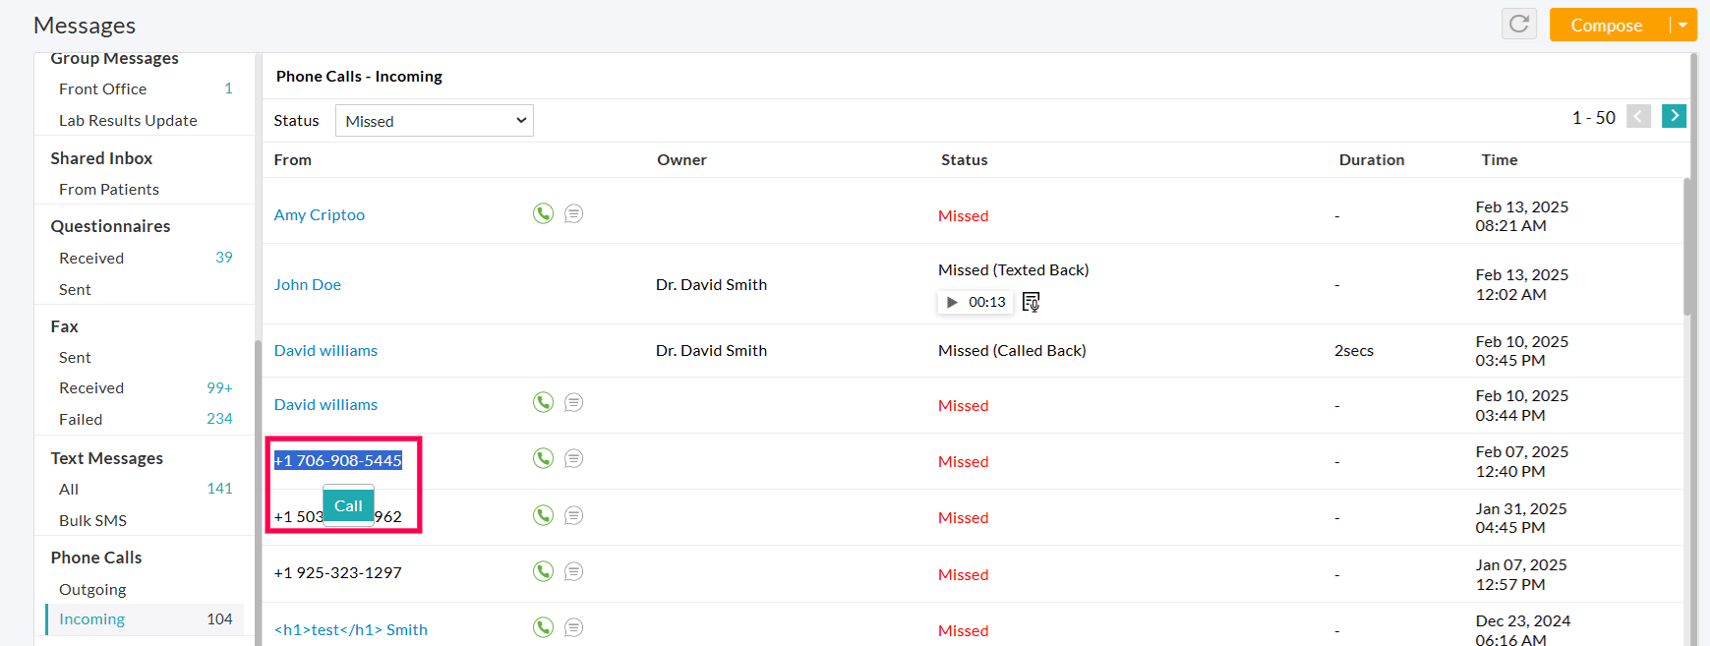
Task: Click the call icon for +1 706-908-5445
Action: (543, 458)
